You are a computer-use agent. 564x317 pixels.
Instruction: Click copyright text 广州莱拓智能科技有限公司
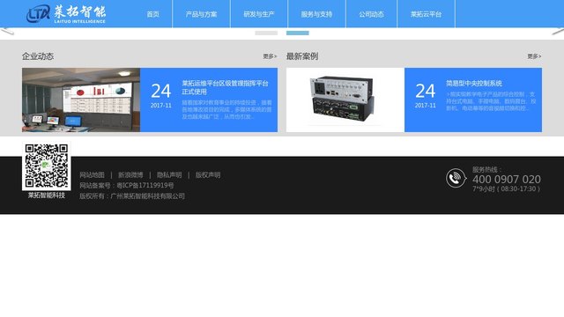coord(148,196)
